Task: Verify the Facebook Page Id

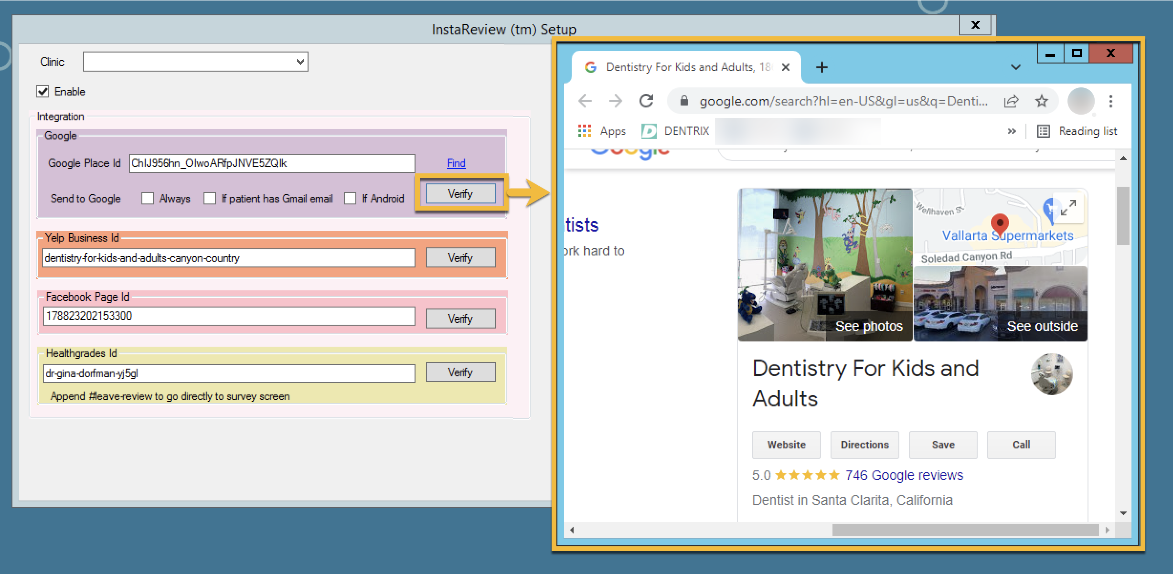Action: click(x=460, y=319)
